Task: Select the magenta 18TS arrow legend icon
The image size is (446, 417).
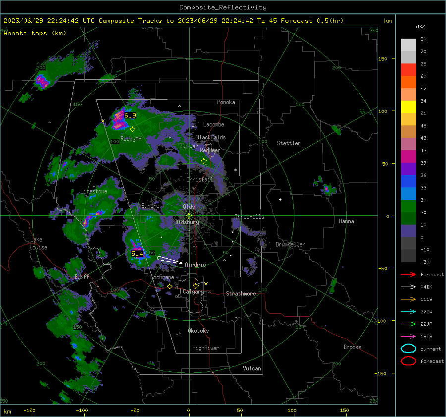Action: click(408, 336)
